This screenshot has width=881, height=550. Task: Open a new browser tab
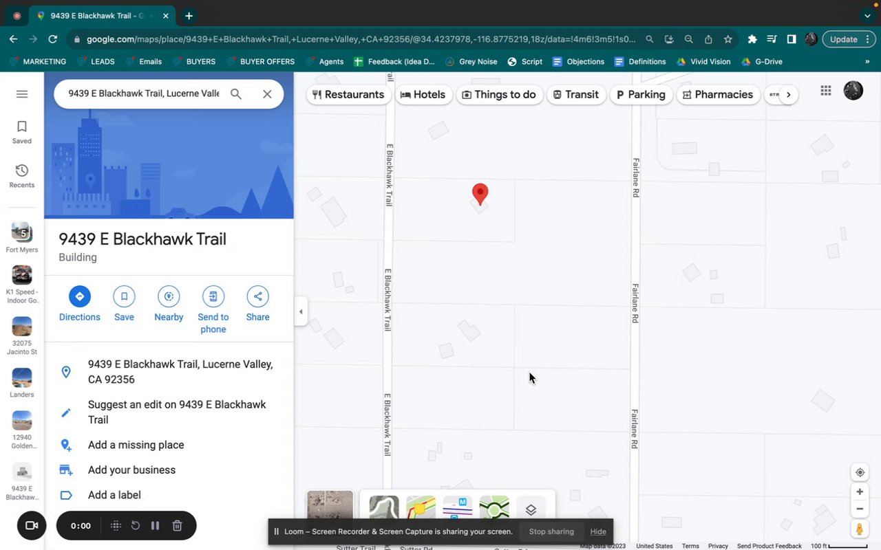[x=189, y=15]
